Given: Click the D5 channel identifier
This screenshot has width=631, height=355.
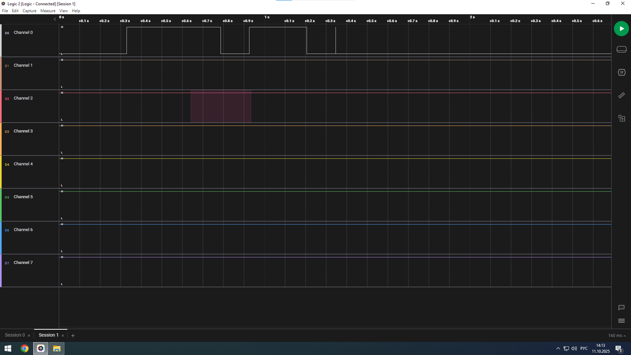Looking at the screenshot, I should (7, 197).
